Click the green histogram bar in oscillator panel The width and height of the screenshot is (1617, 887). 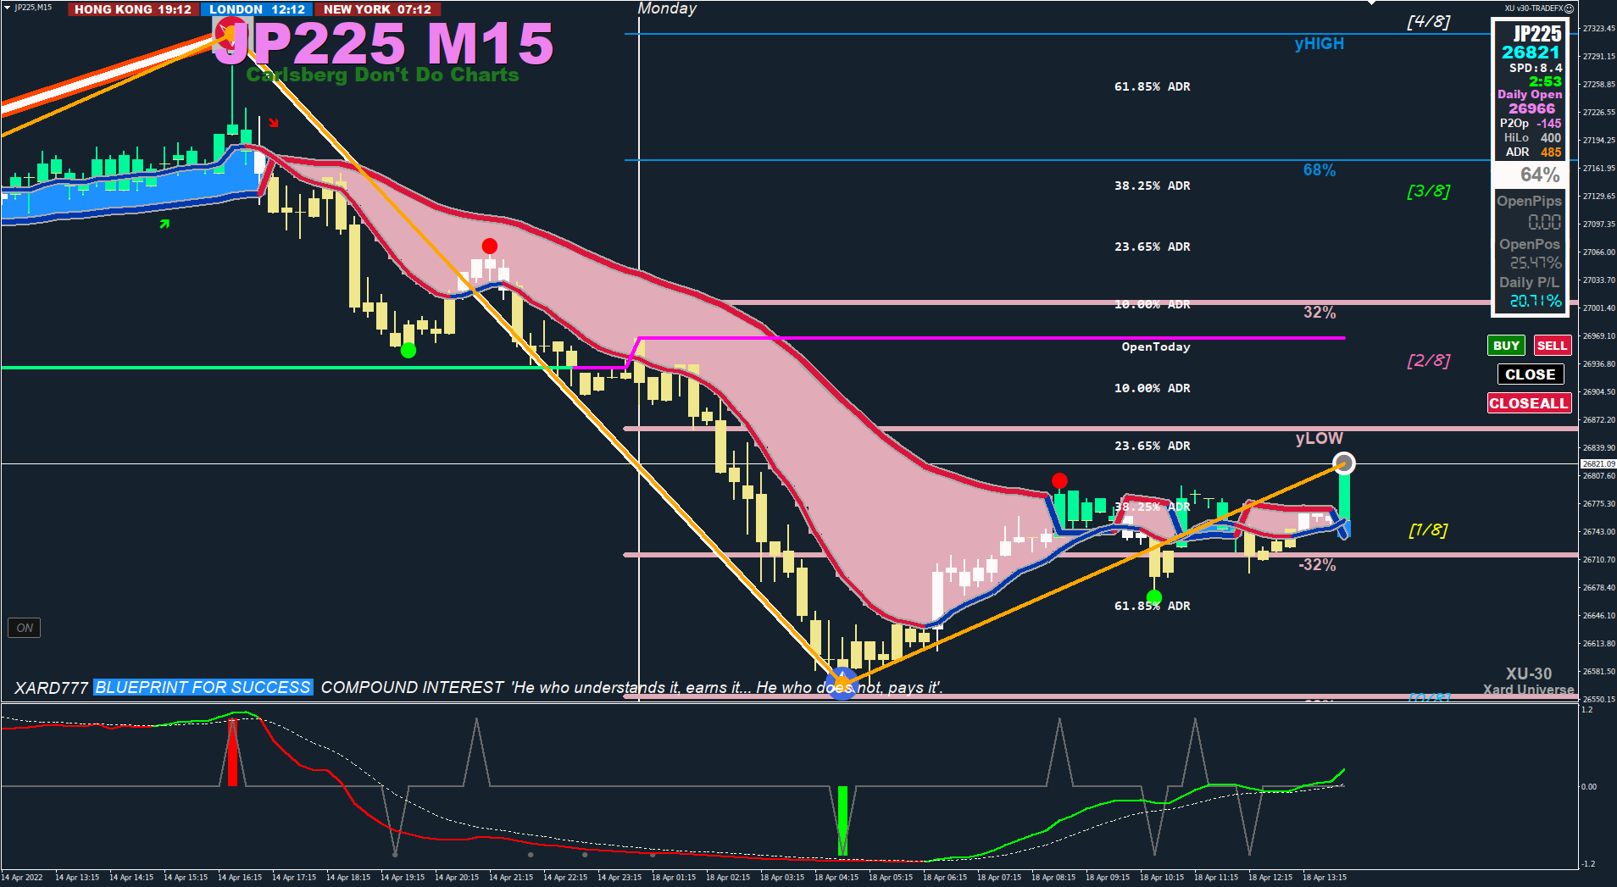(842, 820)
